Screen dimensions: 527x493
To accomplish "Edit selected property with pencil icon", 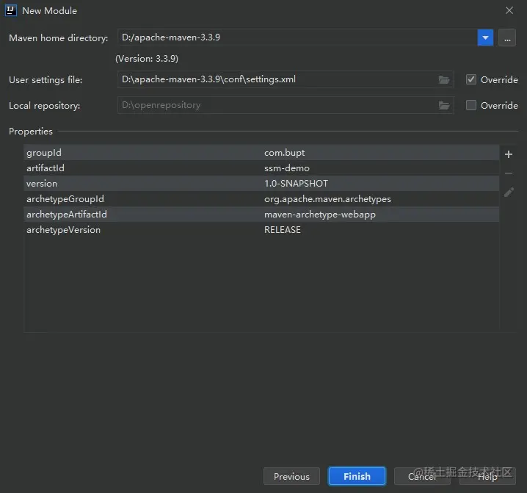I will 509,192.
